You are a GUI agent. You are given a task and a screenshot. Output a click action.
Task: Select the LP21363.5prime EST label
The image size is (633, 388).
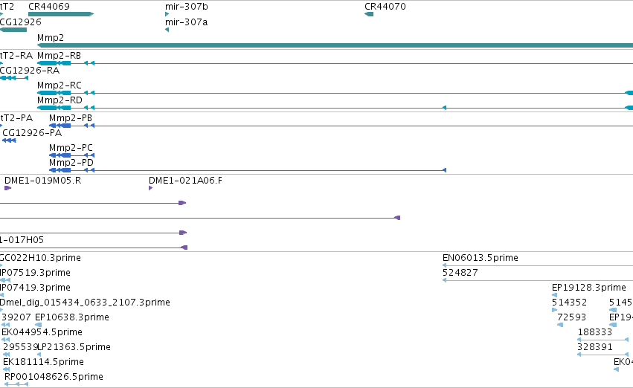click(x=74, y=347)
